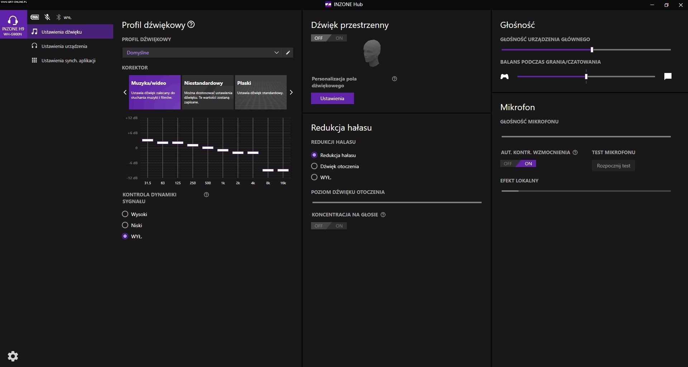Show next equalizer presets with right arrow
This screenshot has height=367, width=688.
(291, 92)
